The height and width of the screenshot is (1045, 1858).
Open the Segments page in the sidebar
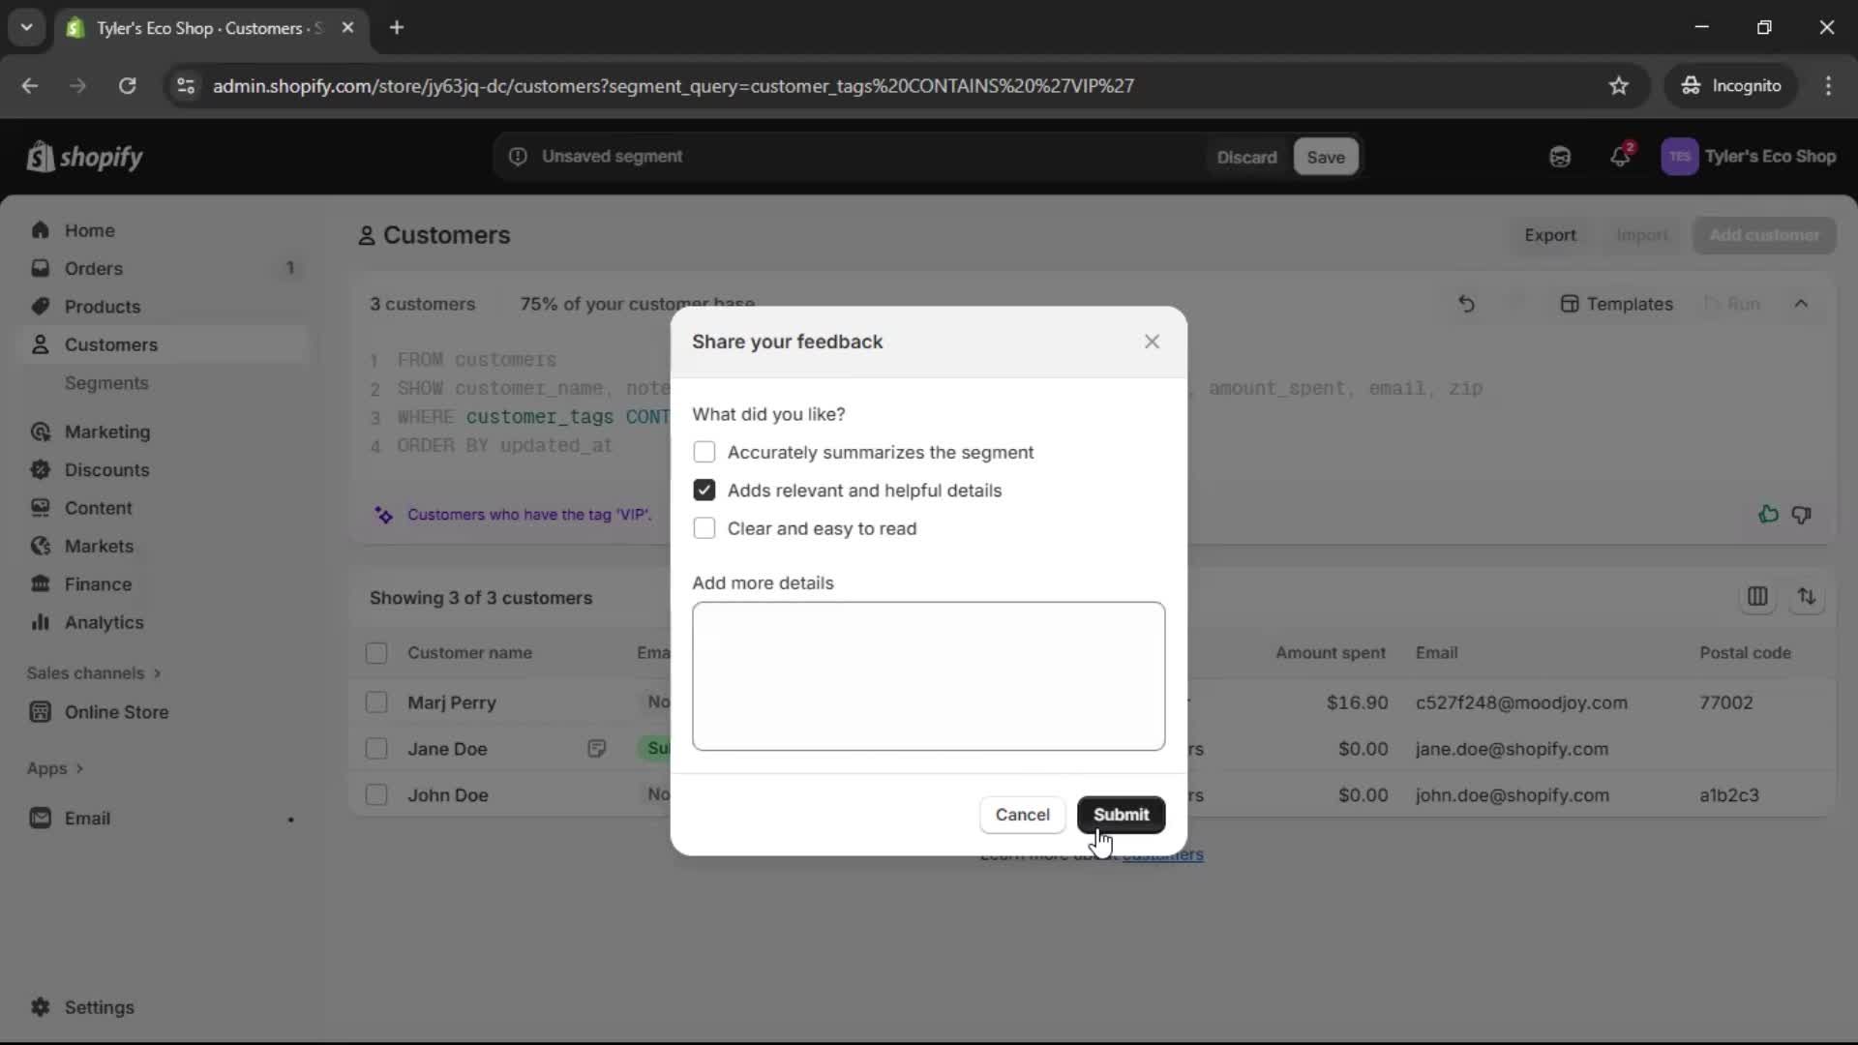pos(107,383)
